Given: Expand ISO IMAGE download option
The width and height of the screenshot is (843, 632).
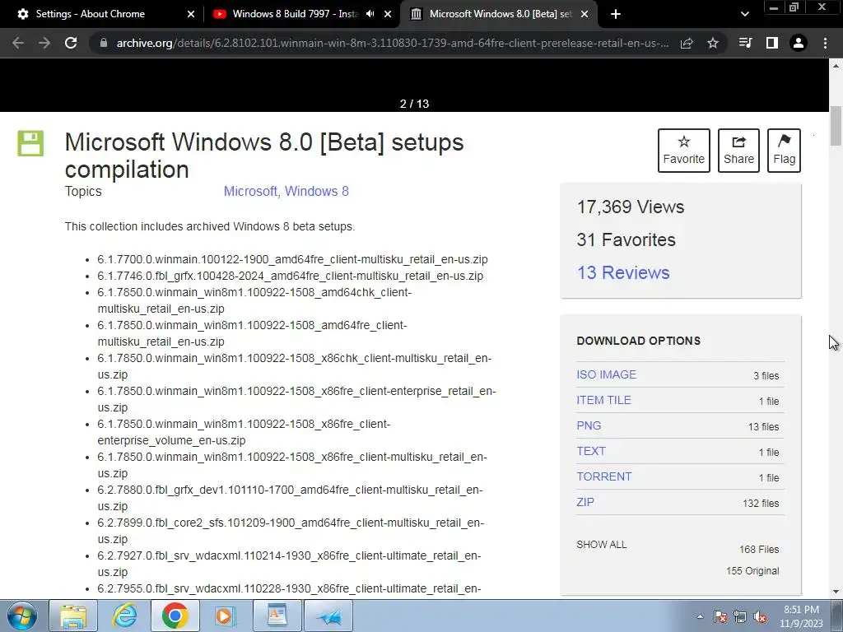Looking at the screenshot, I should click(607, 374).
